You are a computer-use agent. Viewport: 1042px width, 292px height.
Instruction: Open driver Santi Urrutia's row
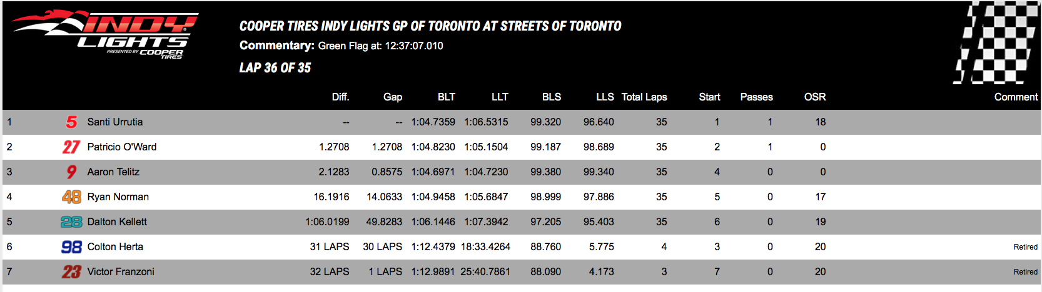(x=521, y=122)
